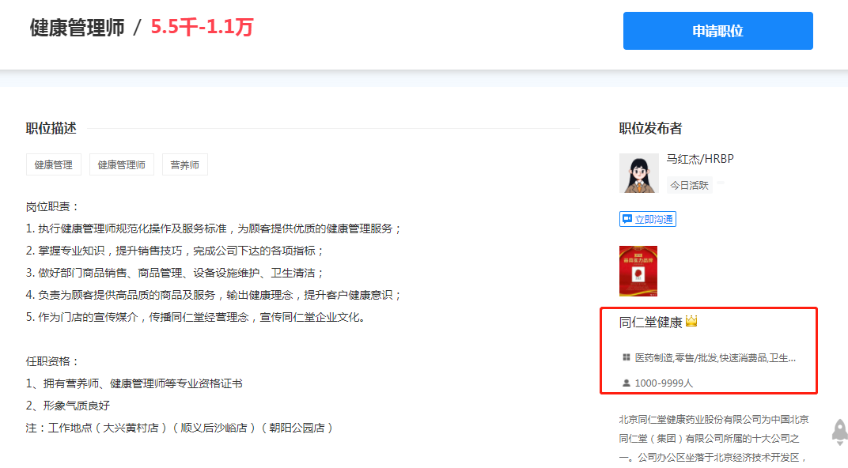Open recruiter avatar of 马红杰
Viewport: 848px width, 468px height.
[638, 173]
